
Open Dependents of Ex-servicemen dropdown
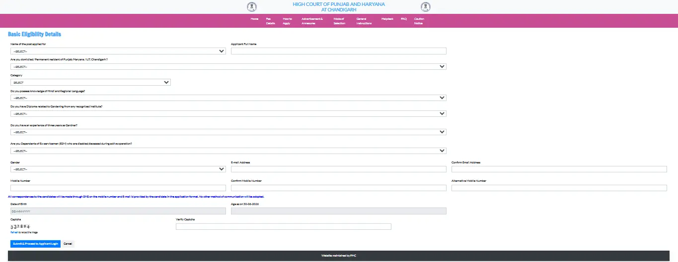coord(228,151)
